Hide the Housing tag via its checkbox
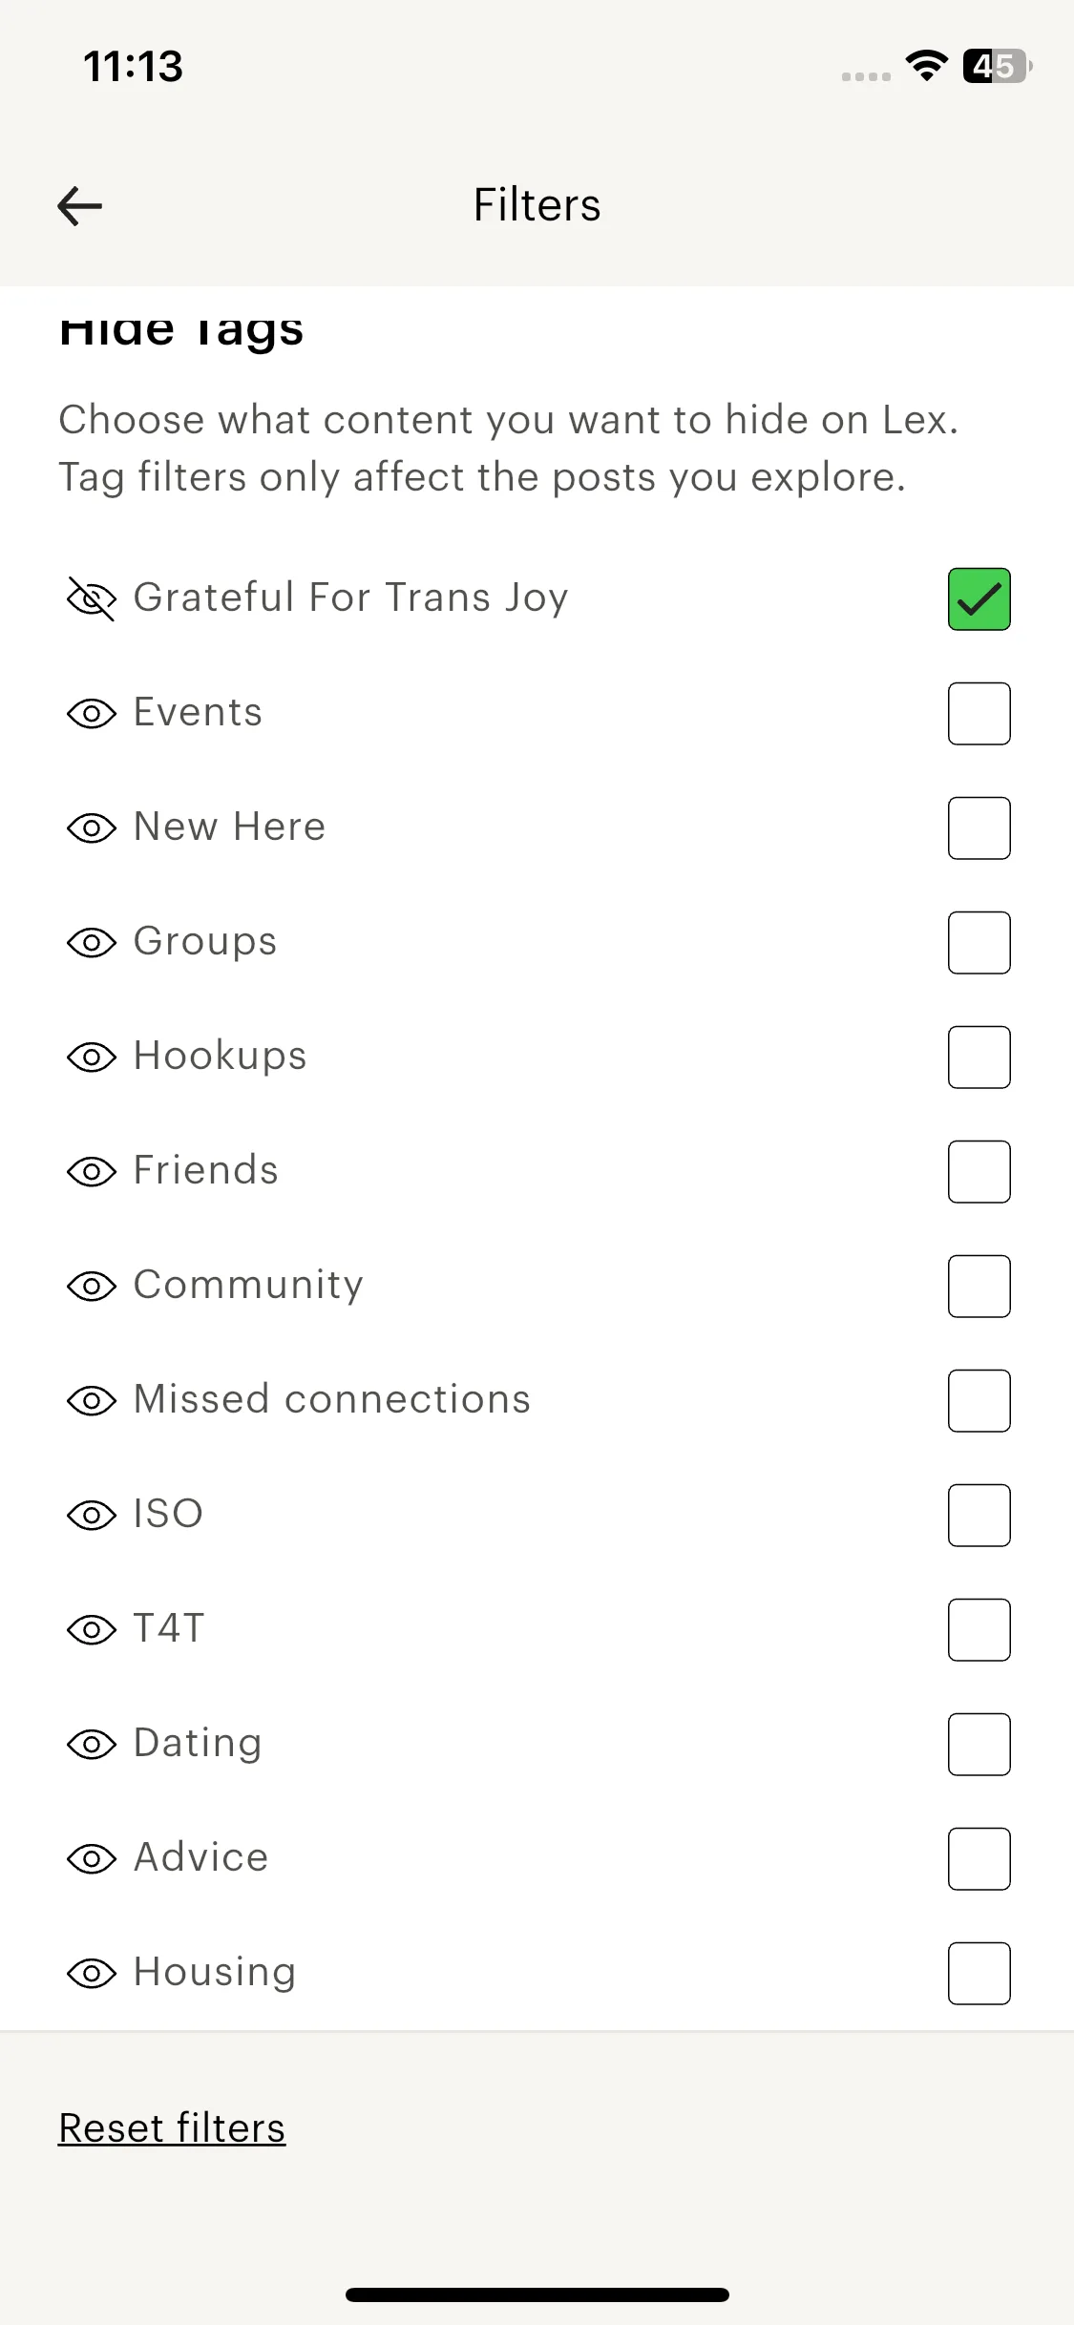The width and height of the screenshot is (1074, 2325). [979, 1974]
